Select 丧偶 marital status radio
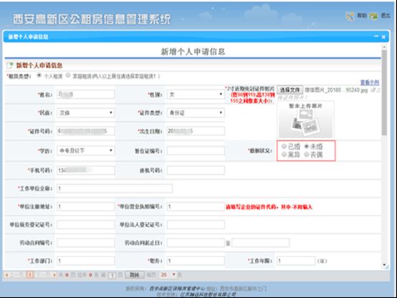397x298 pixels. 306,154
